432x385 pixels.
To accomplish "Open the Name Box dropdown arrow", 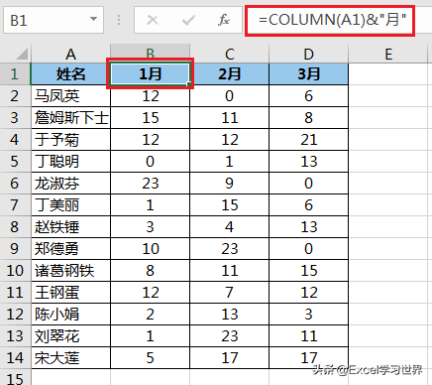I will pos(94,19).
